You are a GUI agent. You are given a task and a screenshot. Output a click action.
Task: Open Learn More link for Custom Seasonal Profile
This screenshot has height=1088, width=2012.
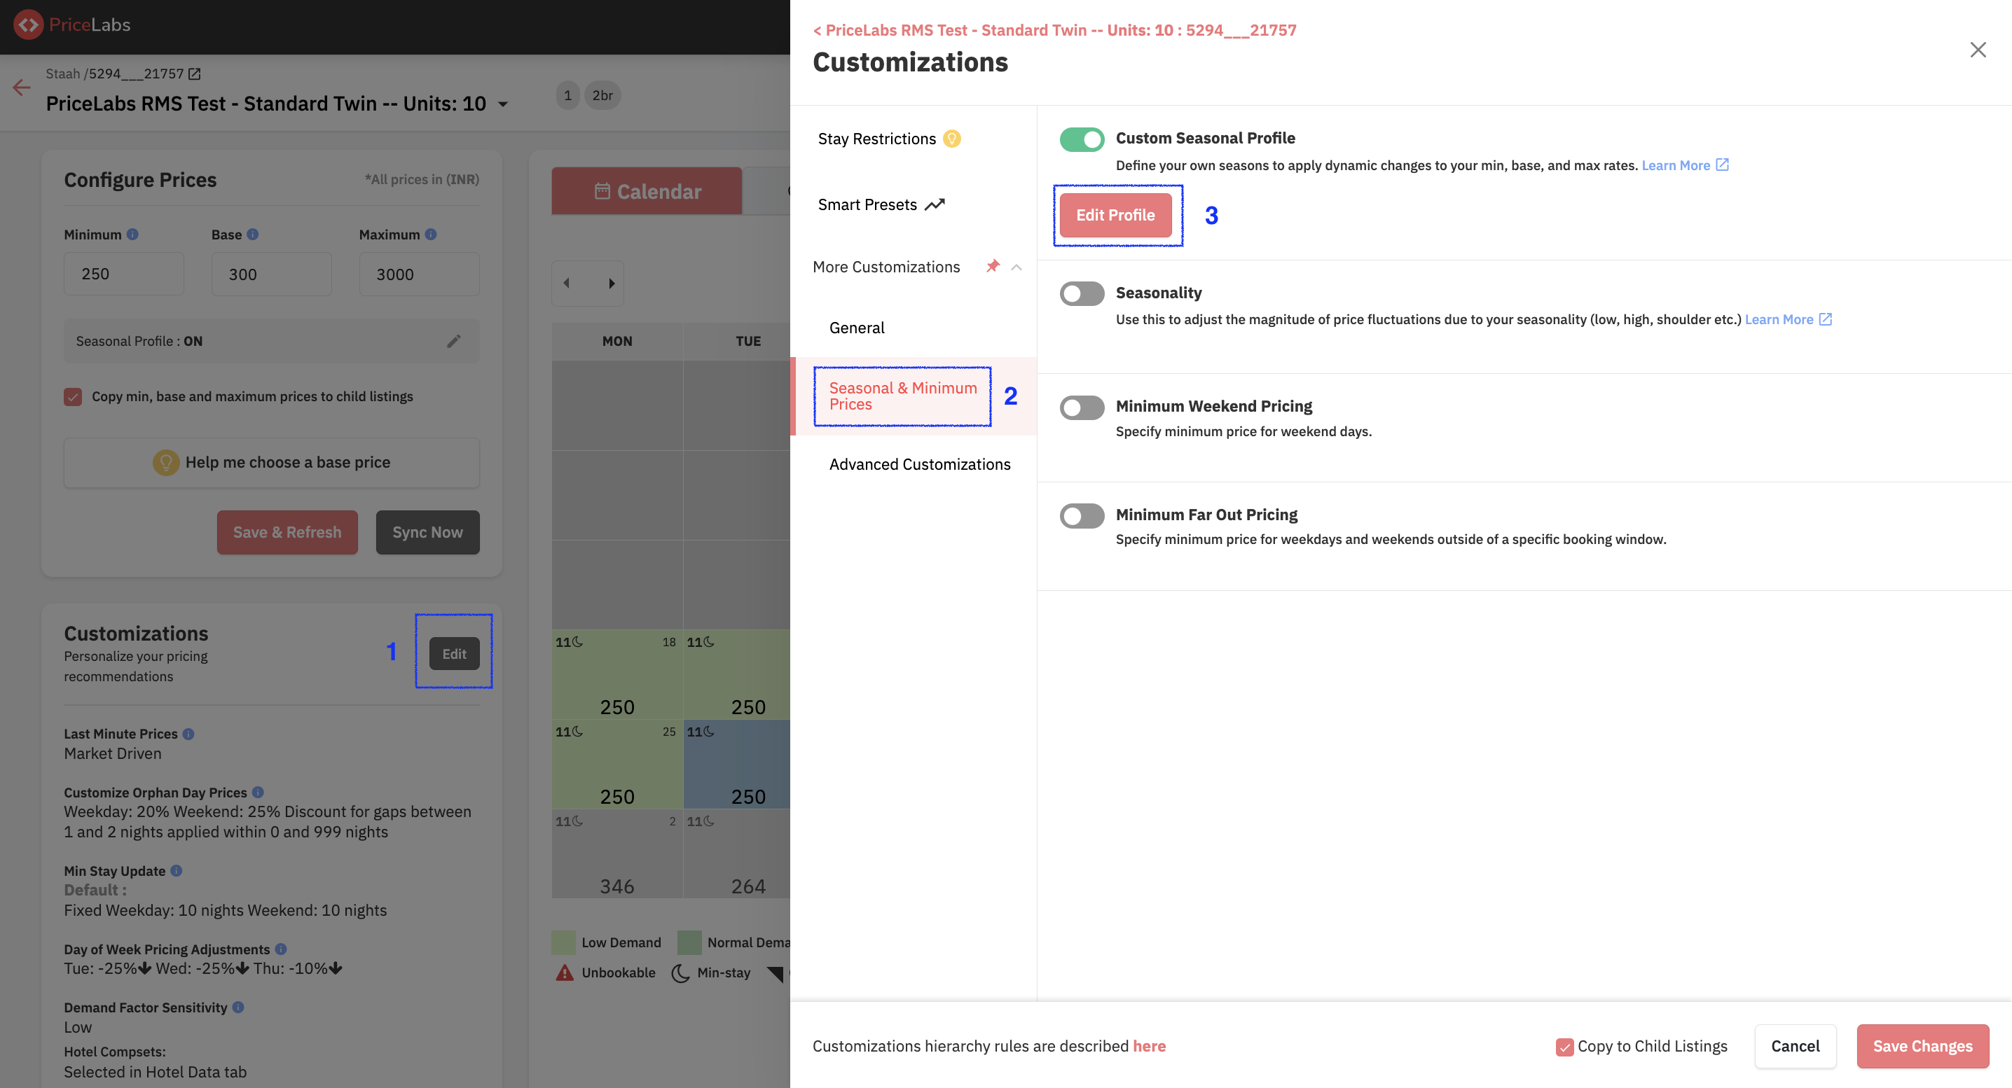pos(1675,165)
